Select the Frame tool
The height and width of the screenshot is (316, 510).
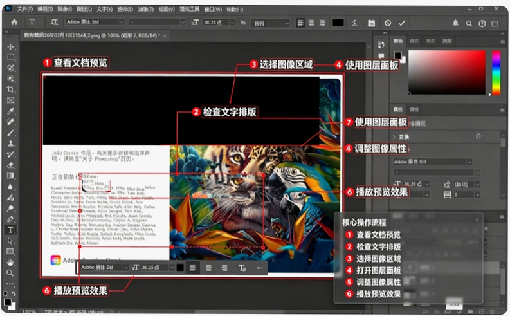coord(10,100)
